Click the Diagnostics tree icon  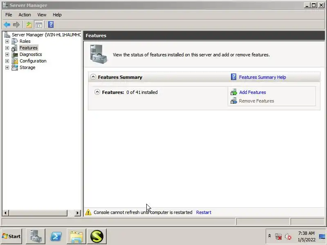pos(15,54)
